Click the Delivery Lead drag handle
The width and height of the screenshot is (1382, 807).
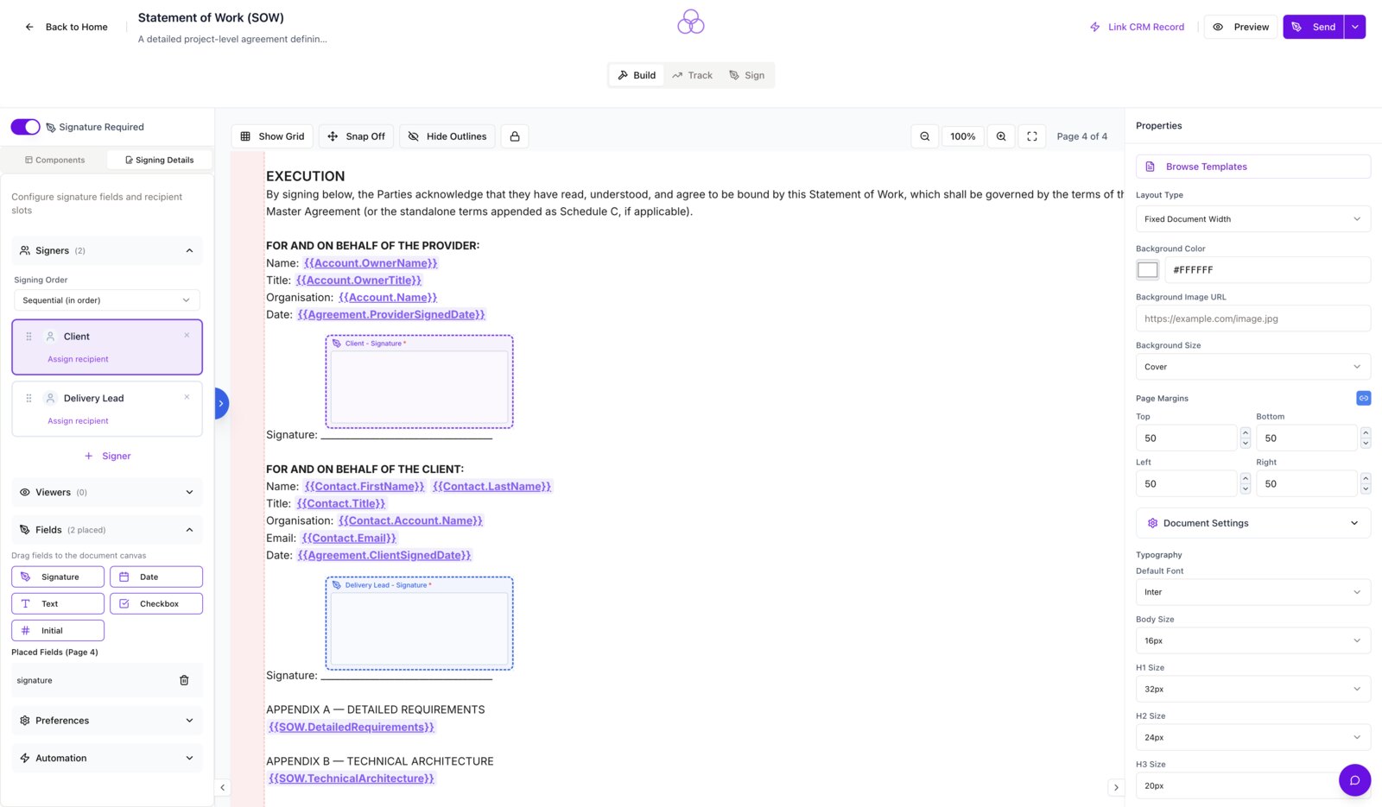tap(29, 398)
